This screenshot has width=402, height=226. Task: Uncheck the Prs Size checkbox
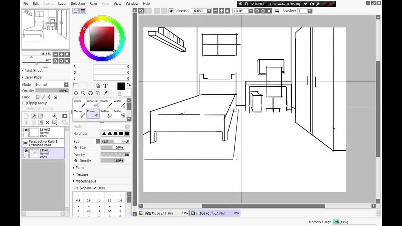tap(82, 188)
